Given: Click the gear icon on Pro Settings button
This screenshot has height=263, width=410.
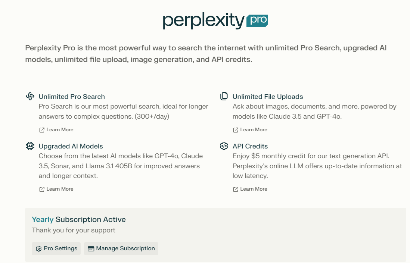Looking at the screenshot, I should point(38,248).
